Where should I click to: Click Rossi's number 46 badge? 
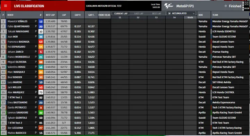click(x=41, y=67)
